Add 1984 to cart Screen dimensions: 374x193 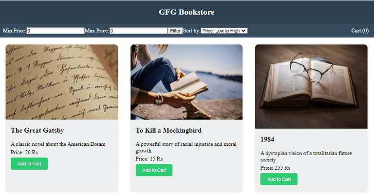pyautogui.click(x=279, y=179)
